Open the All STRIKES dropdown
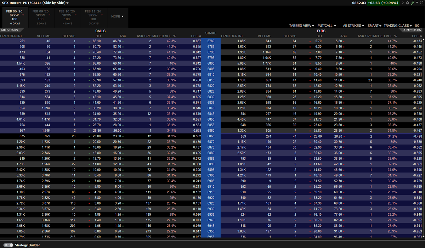The width and height of the screenshot is (425, 248). pos(354,26)
